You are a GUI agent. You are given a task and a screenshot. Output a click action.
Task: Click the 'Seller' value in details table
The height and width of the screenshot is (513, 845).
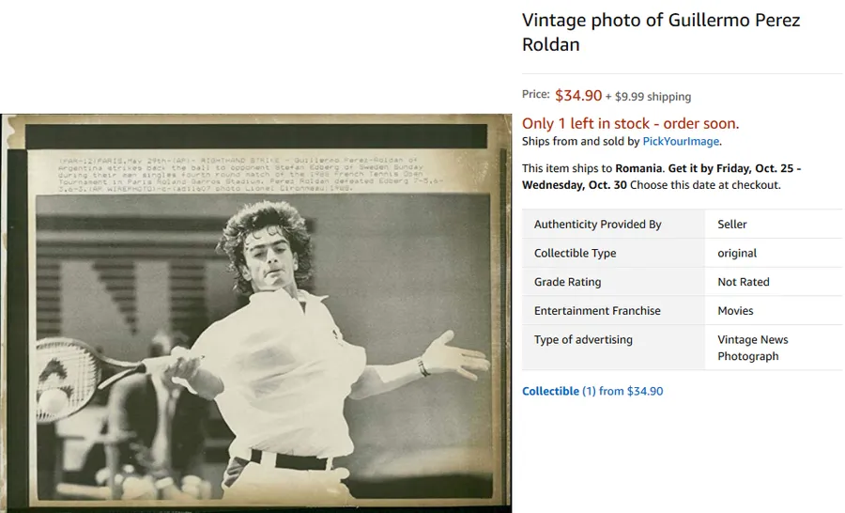pyautogui.click(x=732, y=224)
